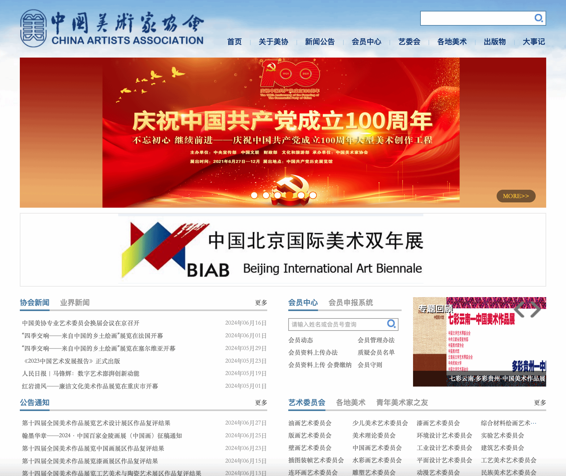Open the 关于美协 navigation menu
Screen dimensions: 566x476
click(273, 42)
